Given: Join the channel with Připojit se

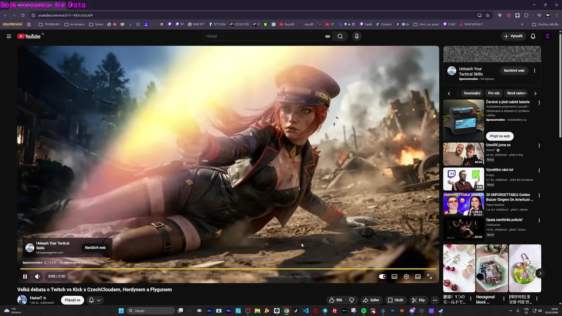Looking at the screenshot, I should [72, 300].
